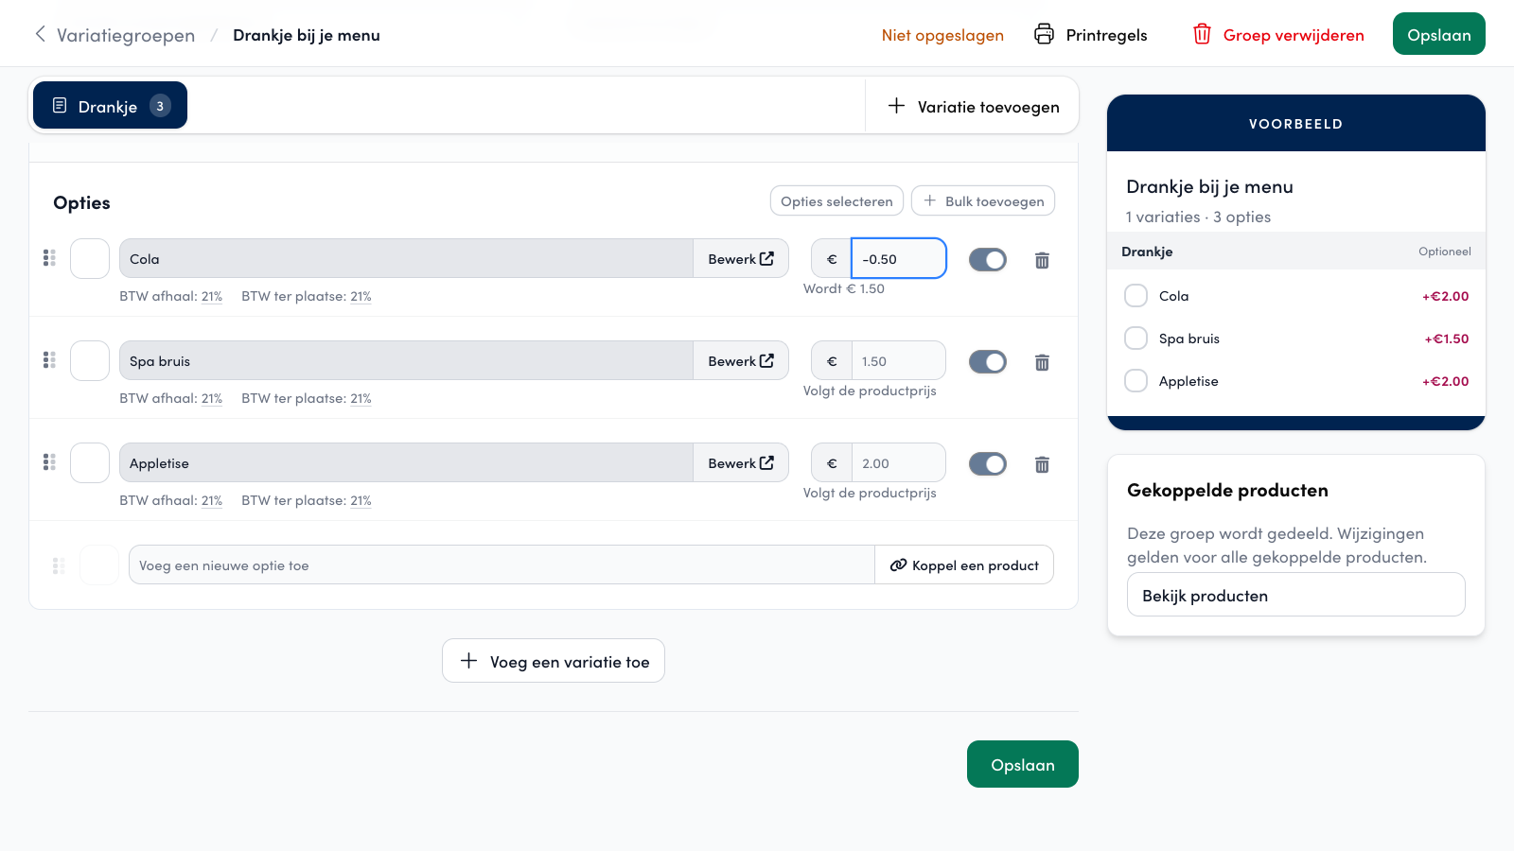Open Printregels printer icon
Viewport: 1514px width, 851px height.
1044,34
